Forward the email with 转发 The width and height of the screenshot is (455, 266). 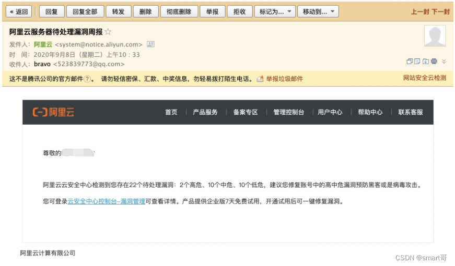(119, 11)
